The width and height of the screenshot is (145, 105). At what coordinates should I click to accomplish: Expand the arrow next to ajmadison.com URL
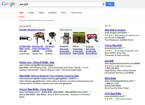[x=126, y=96]
